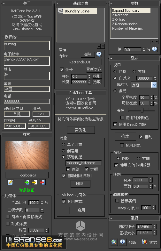Image resolution: width=161 pixels, height=251 pixels.
Task: Enable 简单 Y 向偏移模式 checkbox
Action: (x=8, y=217)
